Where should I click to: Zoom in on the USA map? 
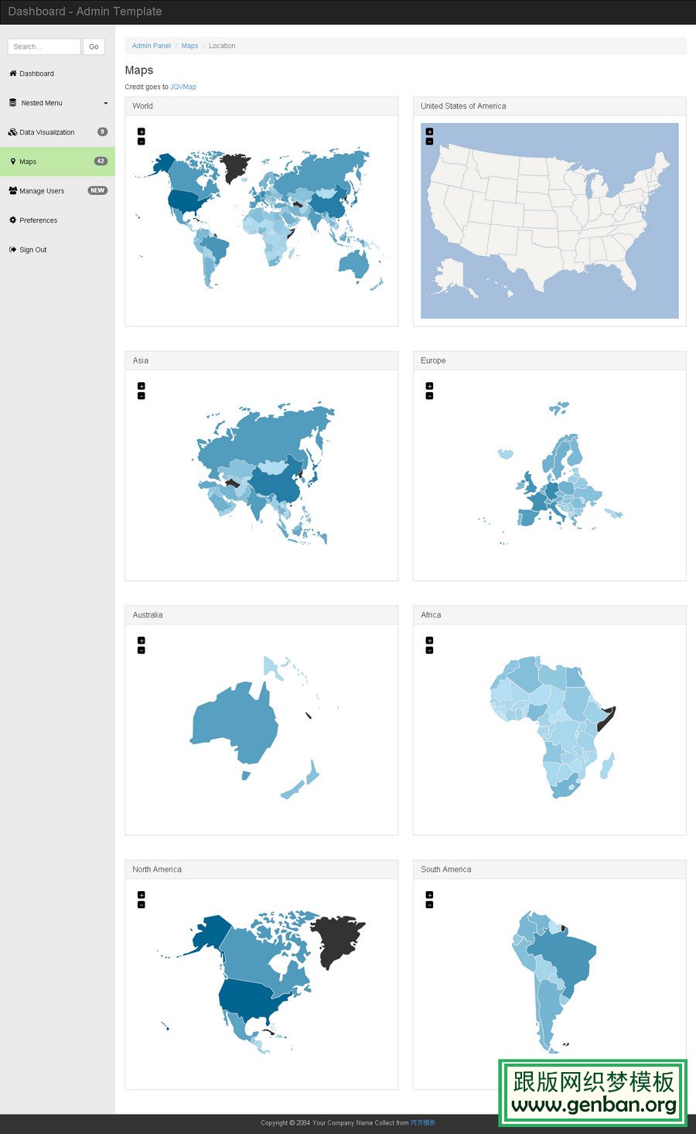click(429, 132)
